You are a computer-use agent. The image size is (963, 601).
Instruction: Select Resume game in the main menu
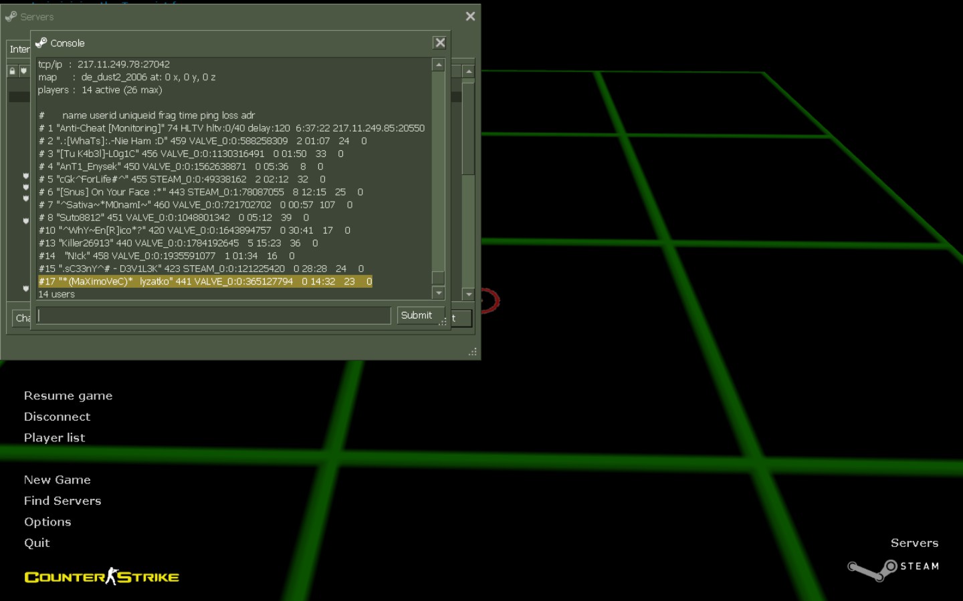click(x=68, y=396)
